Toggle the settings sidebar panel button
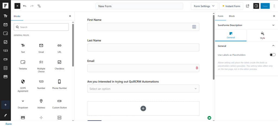 (x=256, y=6)
